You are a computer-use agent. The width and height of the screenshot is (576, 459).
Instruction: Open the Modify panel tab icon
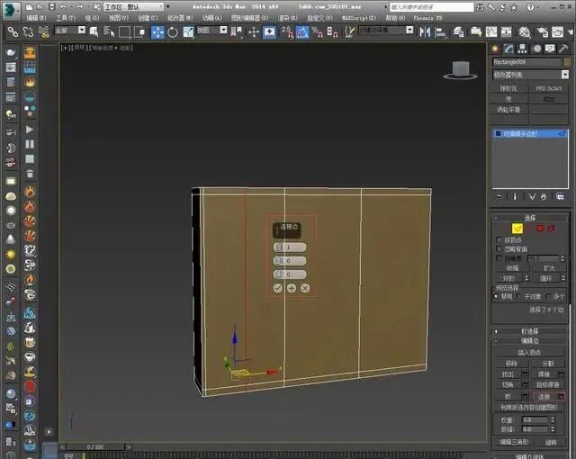[x=508, y=49]
